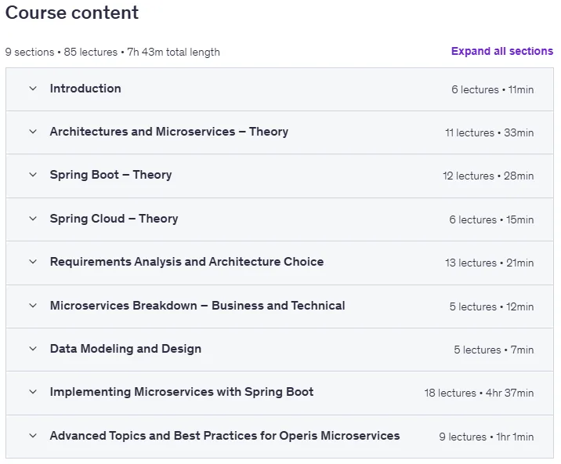561x464 pixels.
Task: Open Microservices Breakdown – Business and Technical title
Action: (197, 306)
